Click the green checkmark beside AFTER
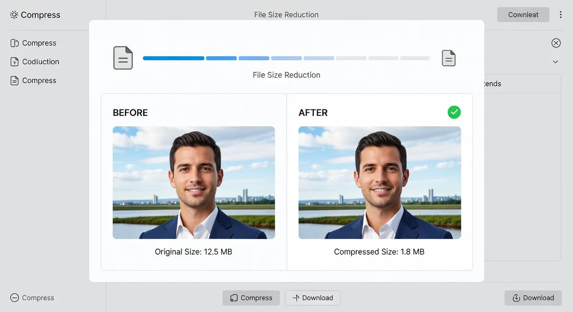This screenshot has width=573, height=312. point(454,112)
